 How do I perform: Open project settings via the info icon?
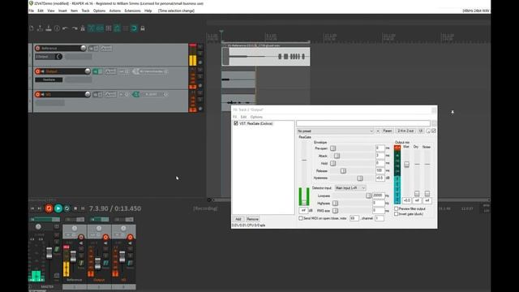coord(57,28)
